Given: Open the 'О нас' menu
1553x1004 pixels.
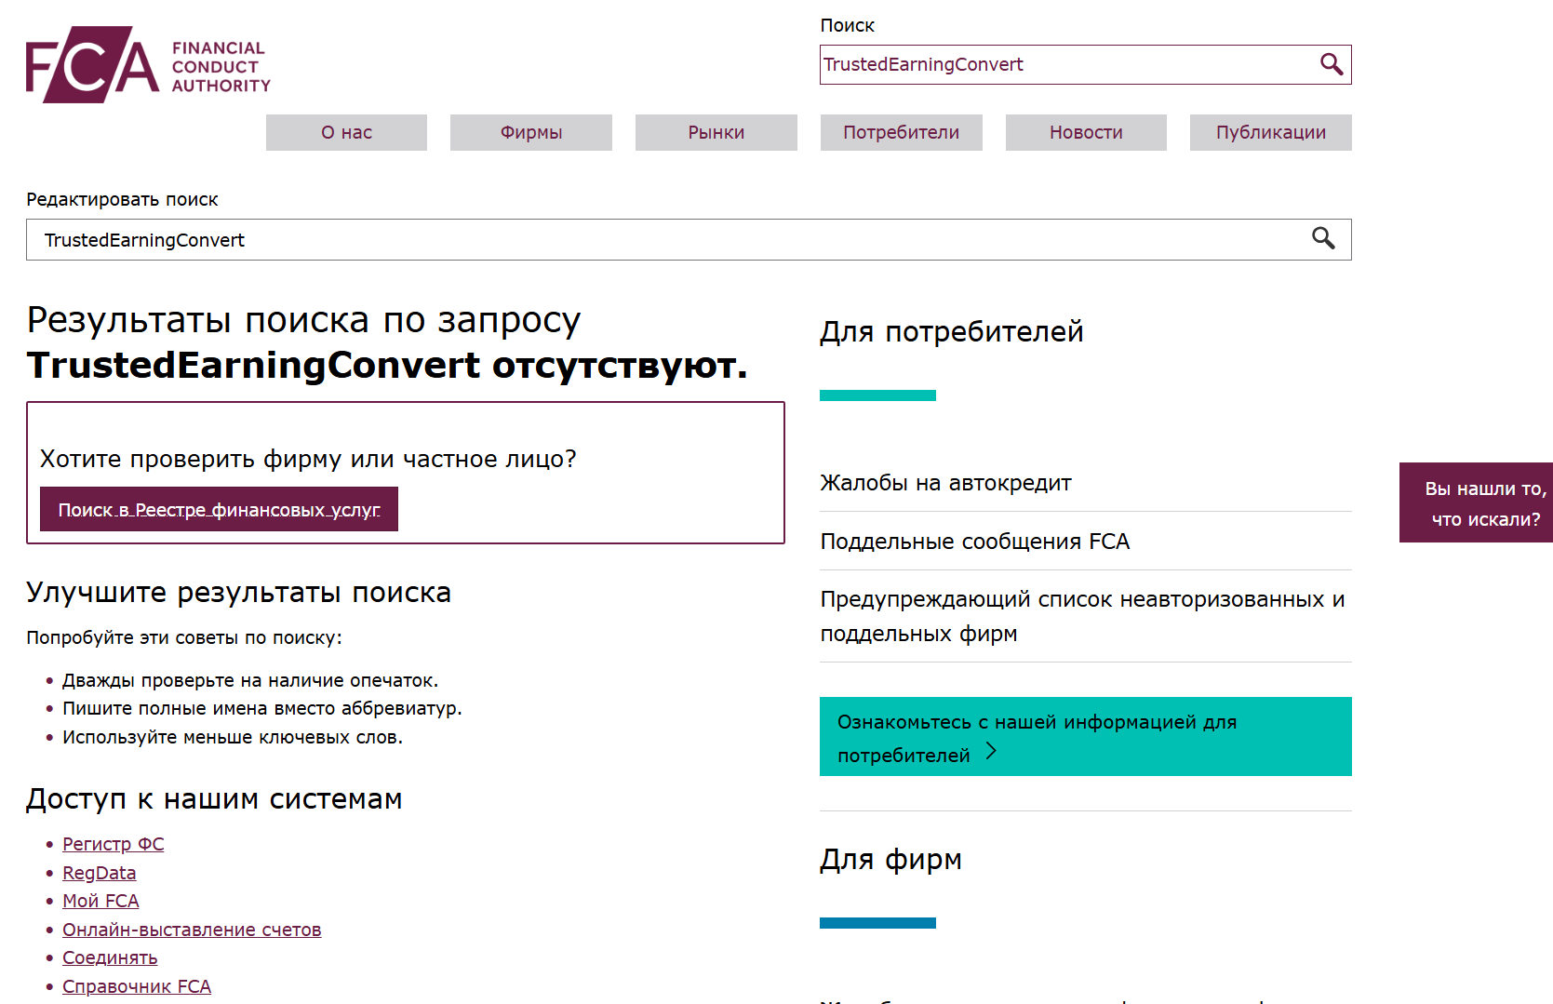Looking at the screenshot, I should pos(346,132).
